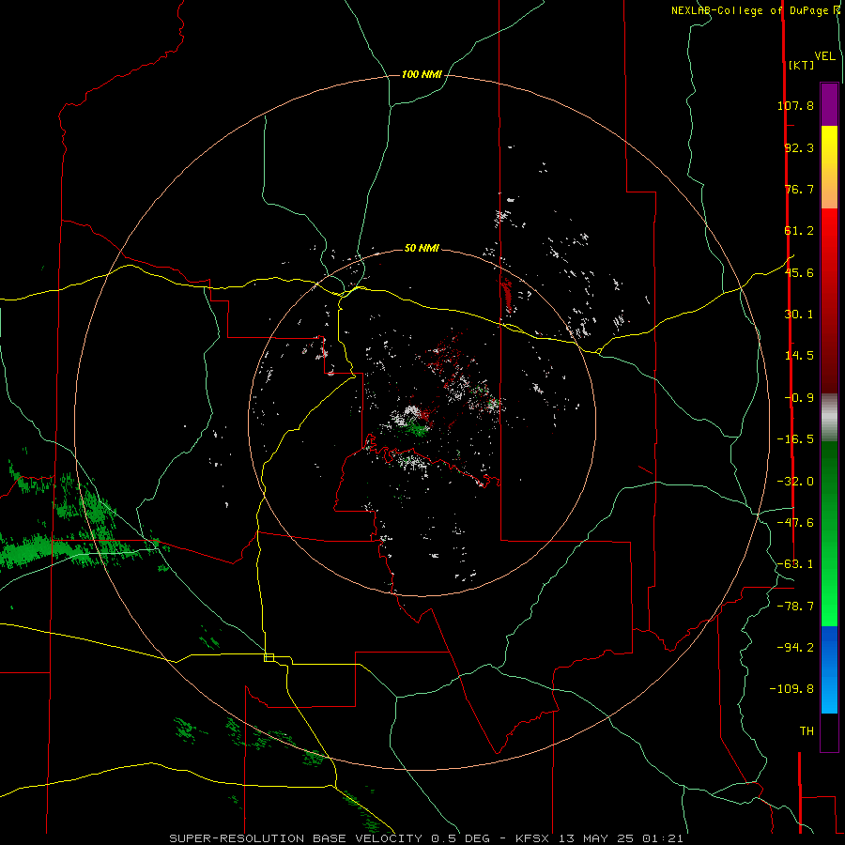Click the Super-Resolution Base Velocity footer caption
The width and height of the screenshot is (845, 845).
pos(426,838)
